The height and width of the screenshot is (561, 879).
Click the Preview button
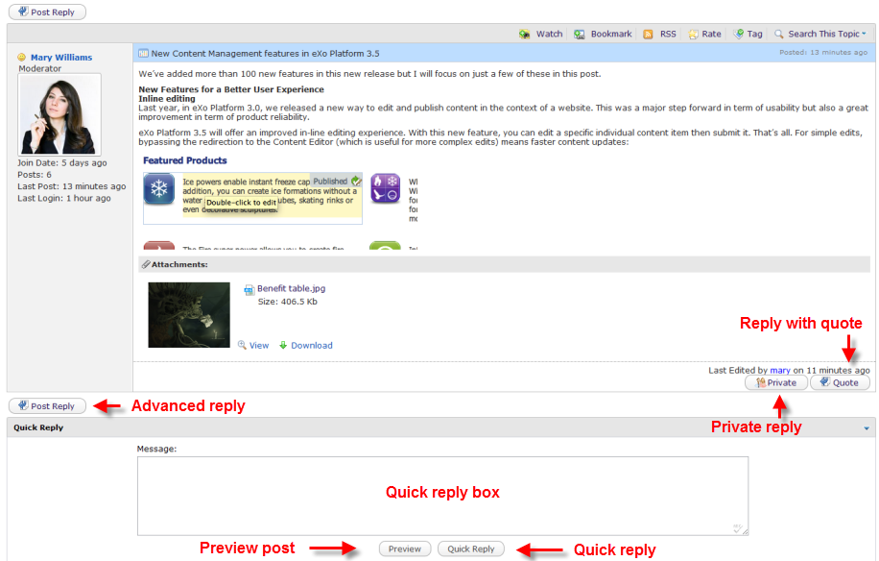[x=404, y=549]
